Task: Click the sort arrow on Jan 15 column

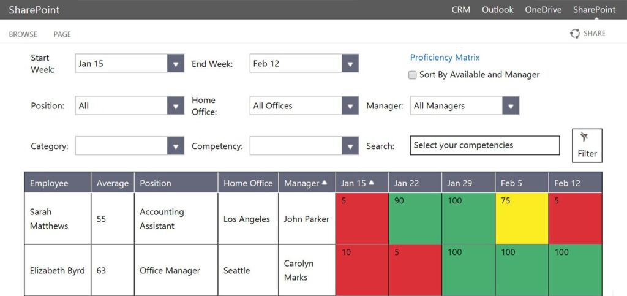Action: (x=371, y=183)
